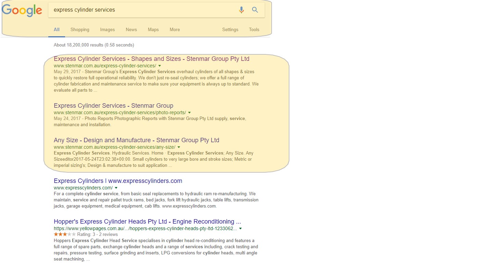Click the first www.stenmar.com.au/express-cylinder-services/ URL text
The height and width of the screenshot is (266, 485).
tap(105, 66)
